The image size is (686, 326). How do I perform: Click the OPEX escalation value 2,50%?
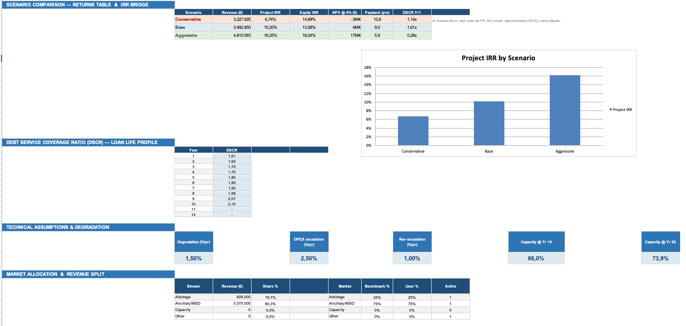pos(309,258)
